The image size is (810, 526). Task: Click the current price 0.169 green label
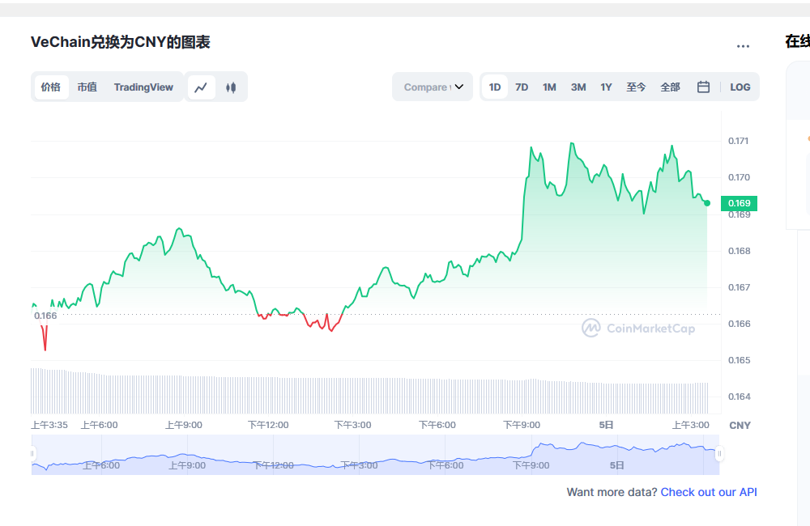pos(740,203)
